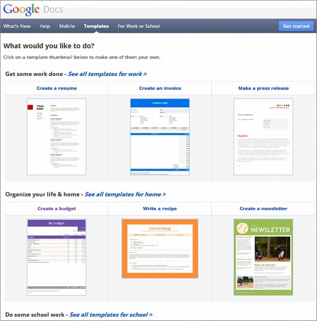Open the resume template thumbnail
Image resolution: width=317 pixels, height=321 pixels.
56,137
